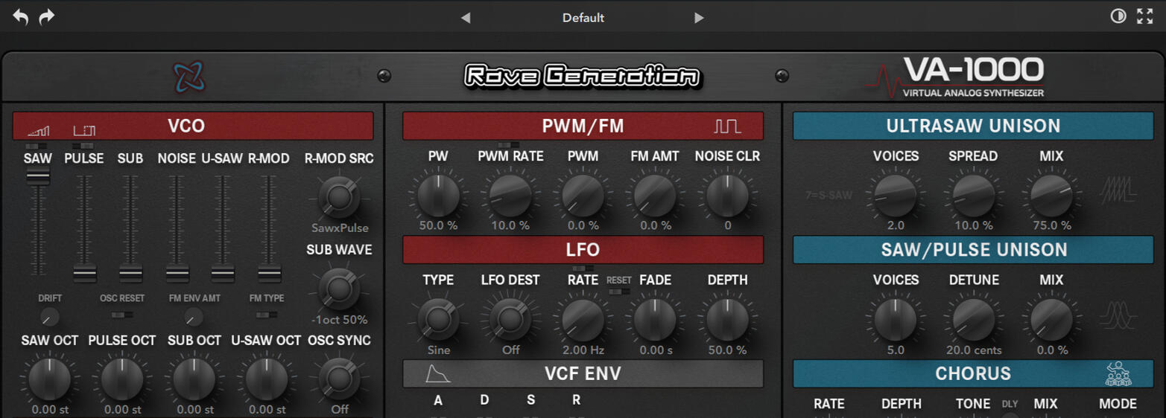The height and width of the screenshot is (418, 1166).
Task: Click the redo arrow icon
Action: pyautogui.click(x=47, y=17)
